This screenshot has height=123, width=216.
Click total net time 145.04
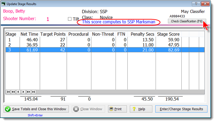(x=31, y=99)
